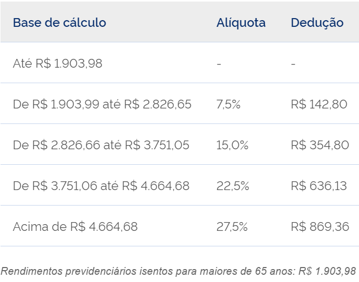This screenshot has height=282, width=359.
Task: Select the R$ 869,36 deduction value
Action: [320, 227]
